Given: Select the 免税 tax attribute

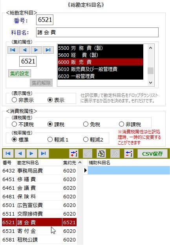Looking at the screenshot, I should coord(92,124).
